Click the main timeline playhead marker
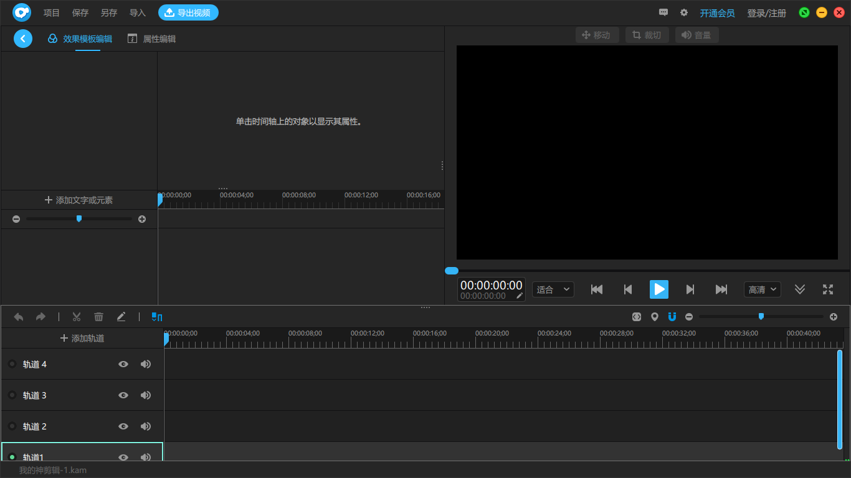This screenshot has width=851, height=478. pos(166,339)
